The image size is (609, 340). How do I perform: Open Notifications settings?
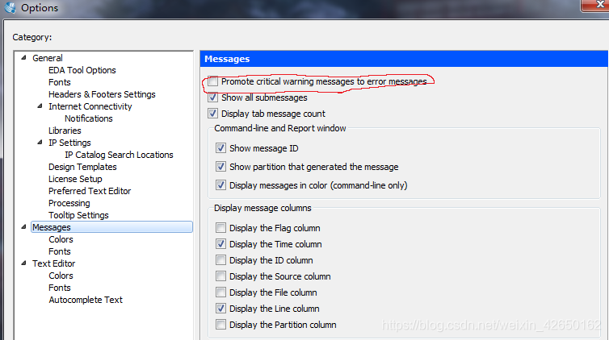pos(89,118)
